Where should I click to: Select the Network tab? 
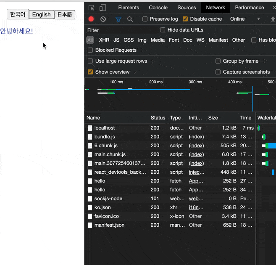pyautogui.click(x=216, y=8)
